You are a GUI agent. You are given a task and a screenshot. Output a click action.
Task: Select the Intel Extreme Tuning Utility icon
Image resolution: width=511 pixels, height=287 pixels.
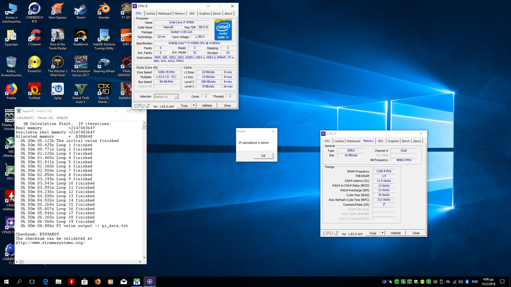[104, 39]
